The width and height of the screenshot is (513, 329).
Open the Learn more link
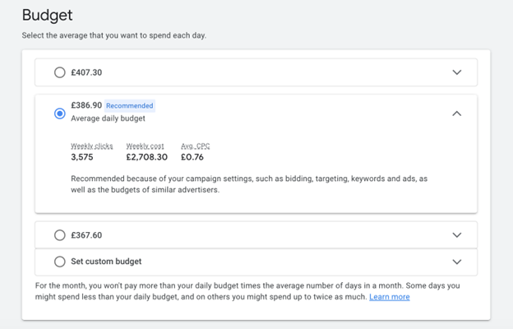[389, 297]
